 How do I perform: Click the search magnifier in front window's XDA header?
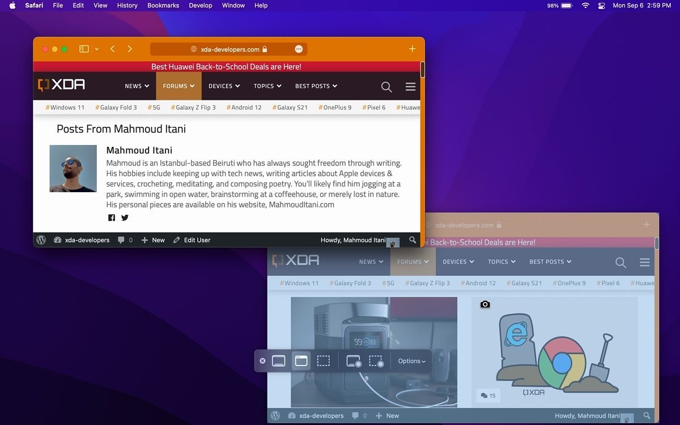coord(386,87)
